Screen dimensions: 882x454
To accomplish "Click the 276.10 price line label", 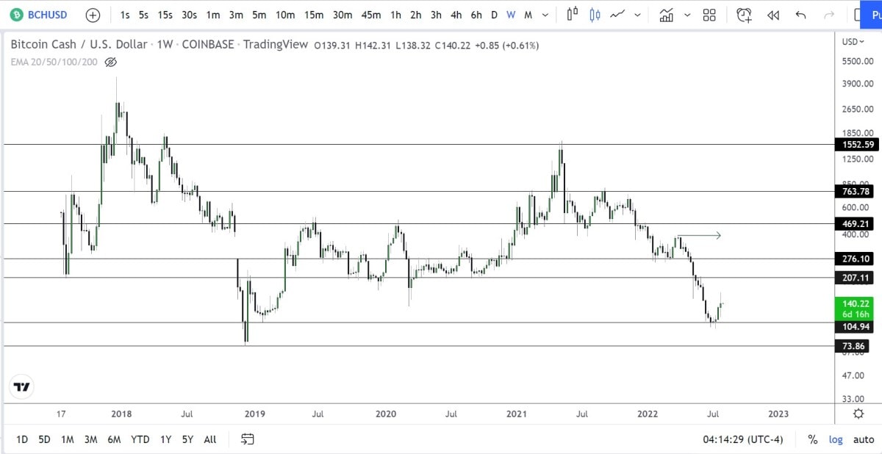I will pyautogui.click(x=854, y=259).
